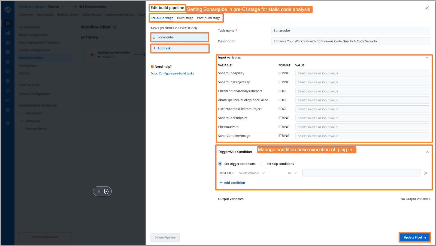
Task: Open Build History tab in background
Action: click(x=92, y=15)
